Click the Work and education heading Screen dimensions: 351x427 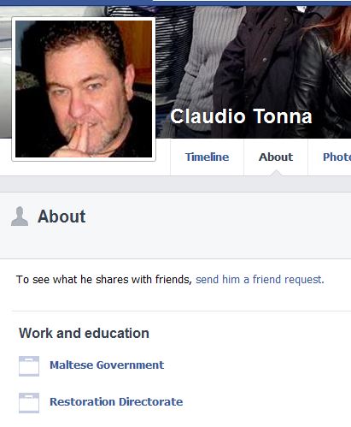(84, 333)
